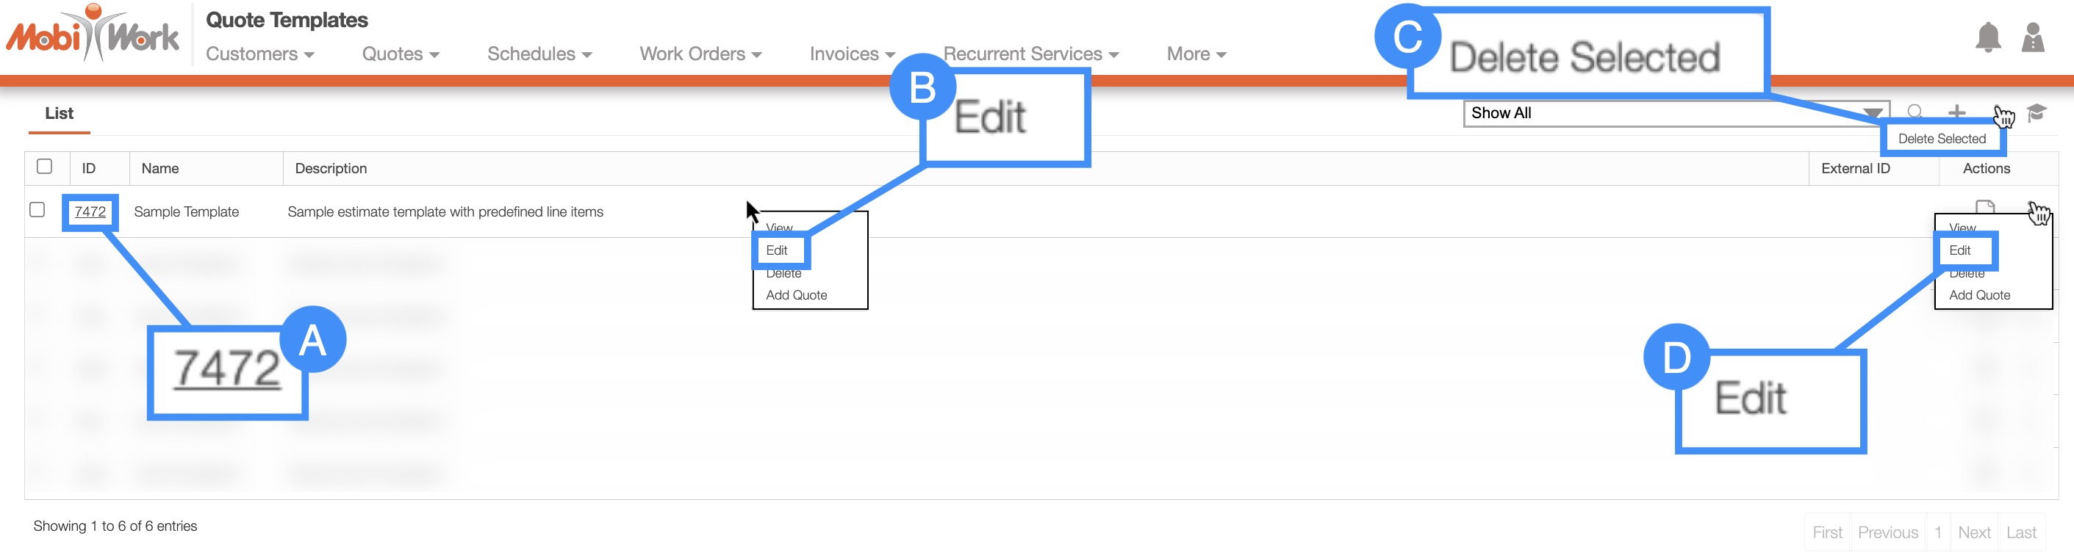This screenshot has width=2074, height=555.
Task: Choose Add Quote in right context menu
Action: (1979, 295)
